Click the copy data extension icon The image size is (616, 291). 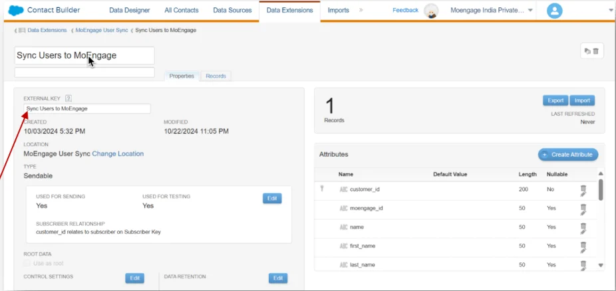point(587,51)
